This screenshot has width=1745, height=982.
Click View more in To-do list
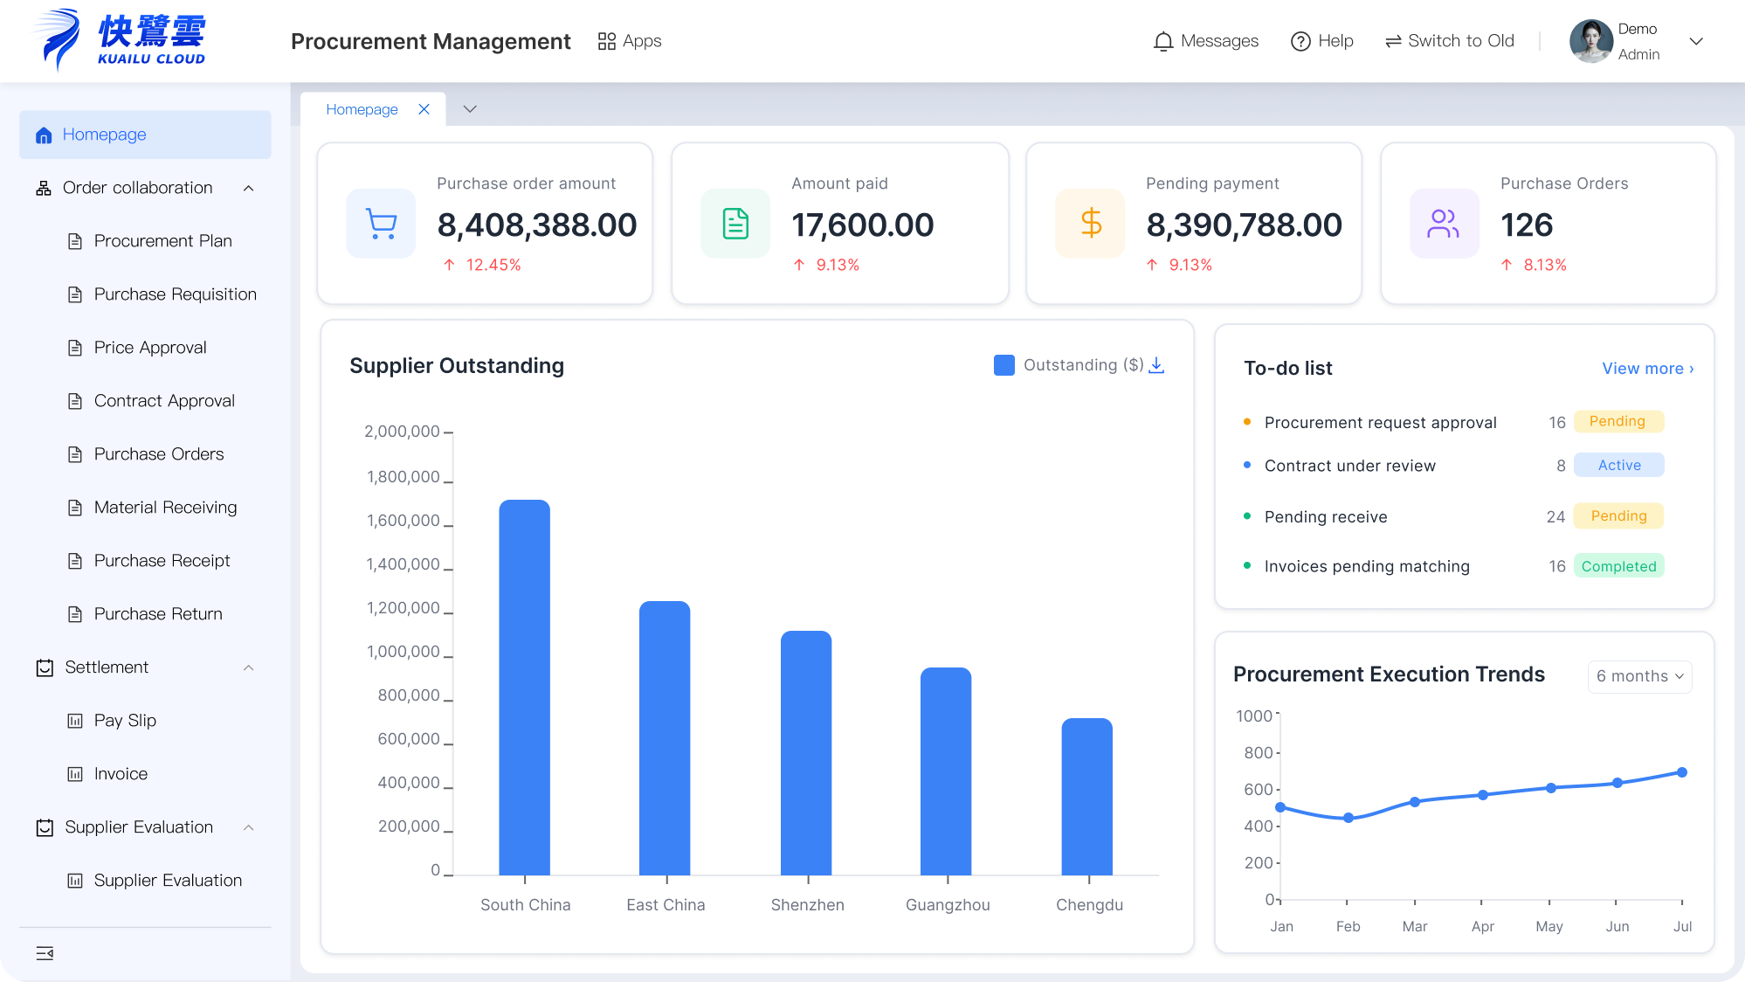pyautogui.click(x=1648, y=369)
